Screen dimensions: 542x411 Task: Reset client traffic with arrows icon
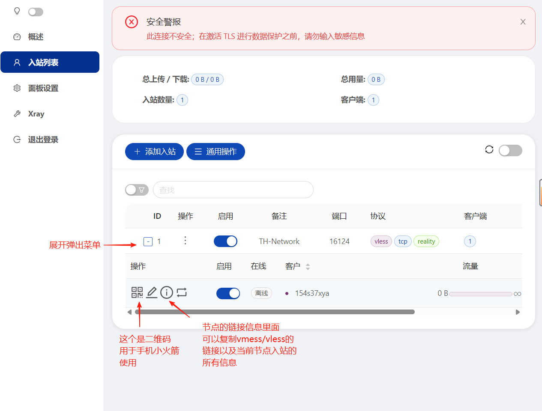(x=182, y=292)
